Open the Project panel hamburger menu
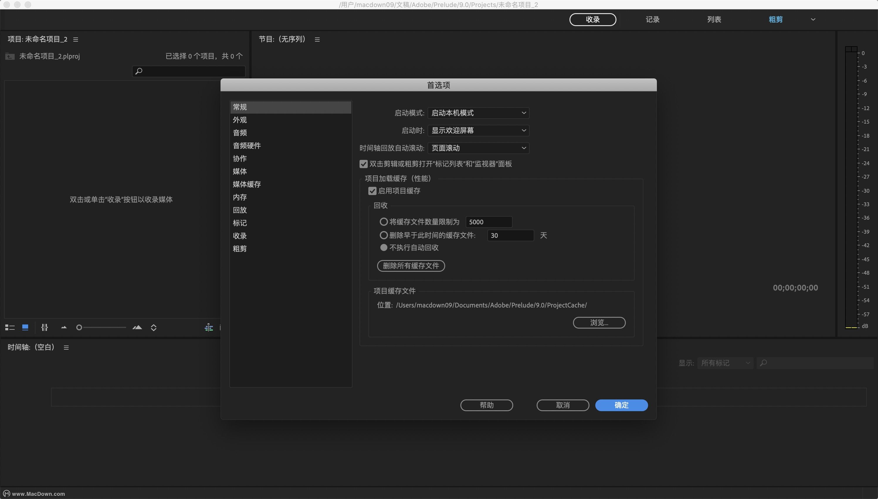878x499 pixels. pos(76,40)
